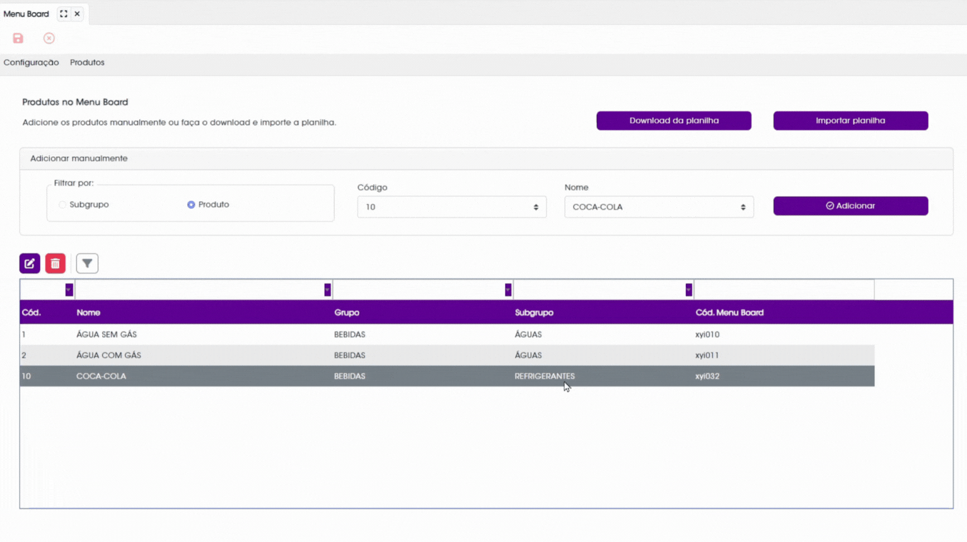Click ÁGUAS cell in ÁGUA SEM GÁS row
Image resolution: width=967 pixels, height=542 pixels.
[528, 335]
